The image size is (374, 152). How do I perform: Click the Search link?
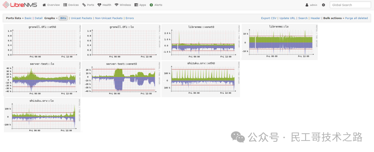(303, 18)
